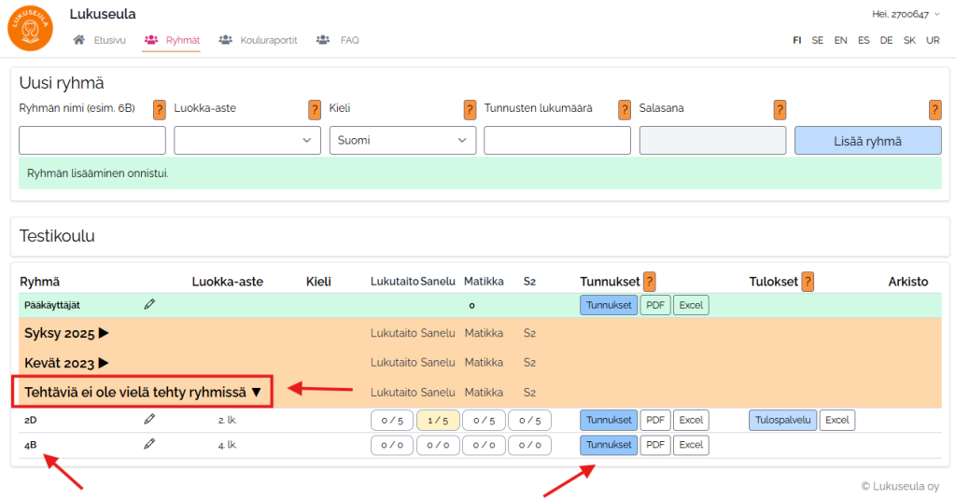Open the Luokka-aste dropdown

pos(247,140)
